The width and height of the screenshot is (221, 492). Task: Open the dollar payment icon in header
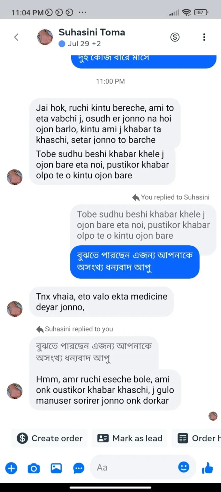[x=175, y=37]
